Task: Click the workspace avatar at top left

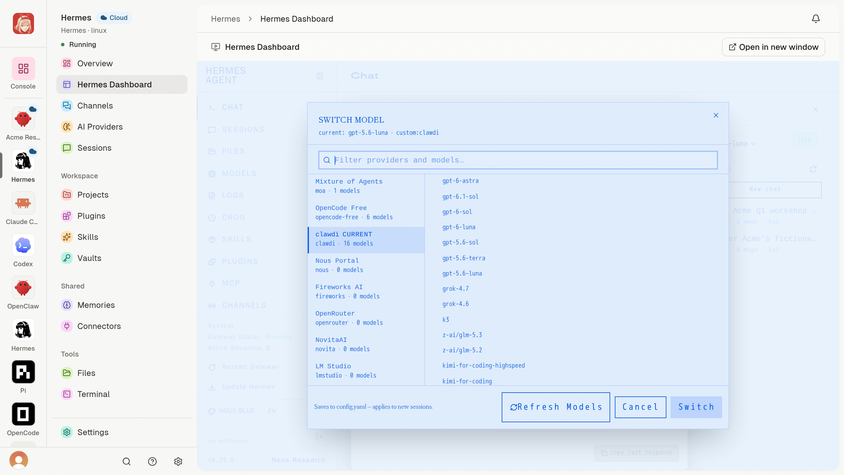Action: point(23,23)
